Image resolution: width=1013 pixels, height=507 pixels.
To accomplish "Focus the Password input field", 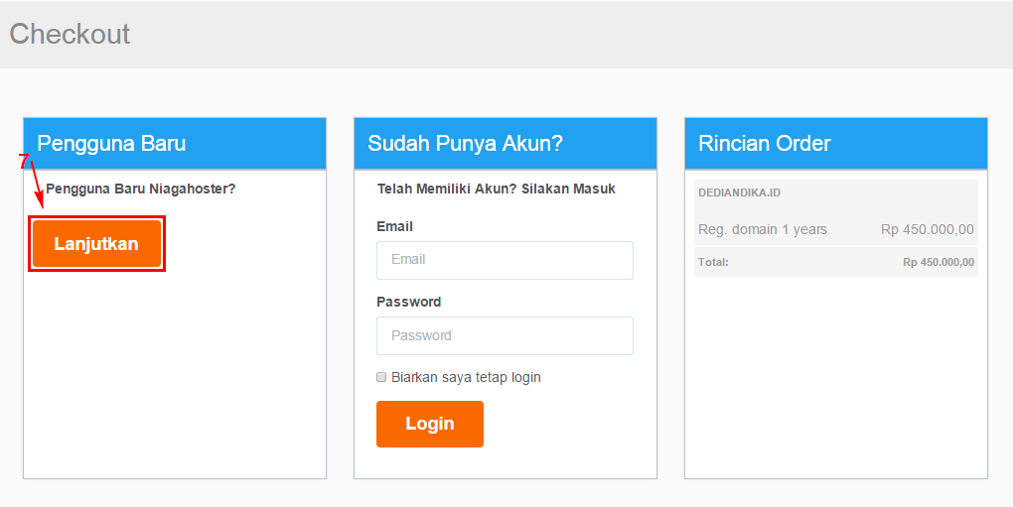I will point(505,335).
